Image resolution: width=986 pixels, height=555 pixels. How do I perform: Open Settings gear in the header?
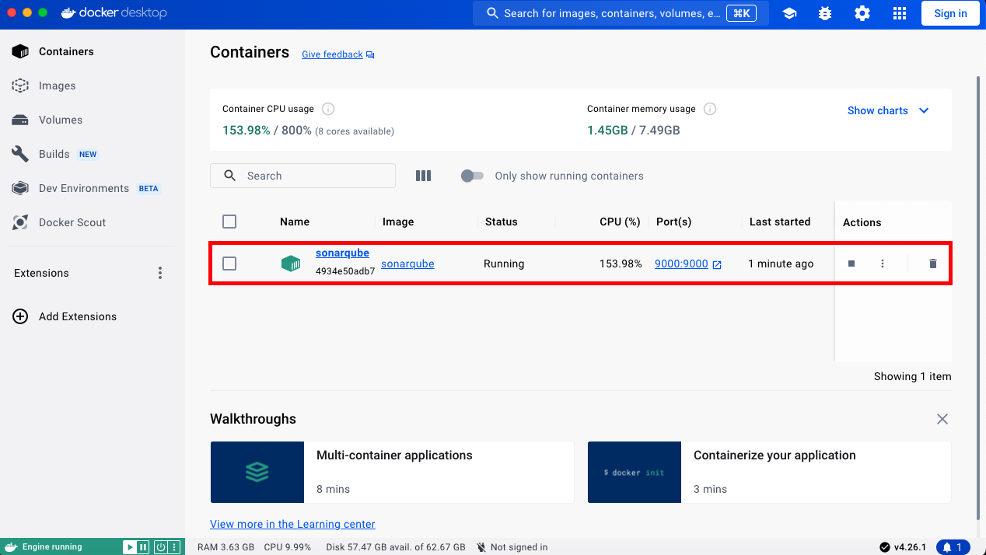[x=862, y=13]
